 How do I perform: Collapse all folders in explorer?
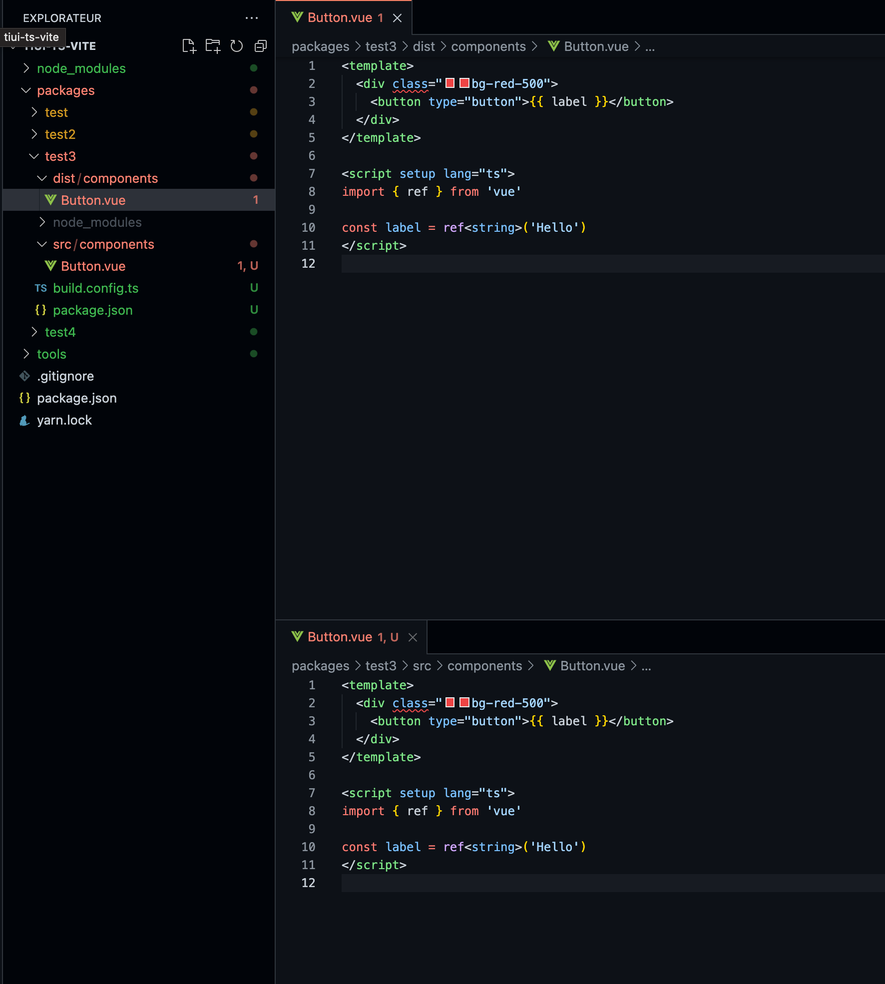[261, 46]
